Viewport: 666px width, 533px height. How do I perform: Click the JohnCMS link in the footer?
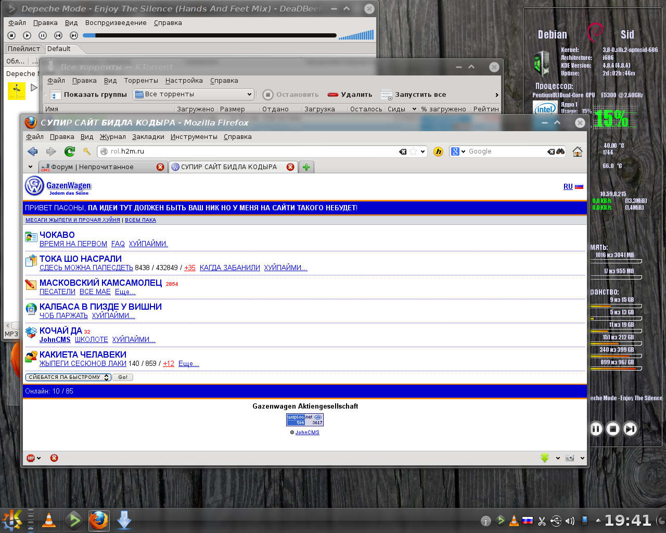[307, 433]
